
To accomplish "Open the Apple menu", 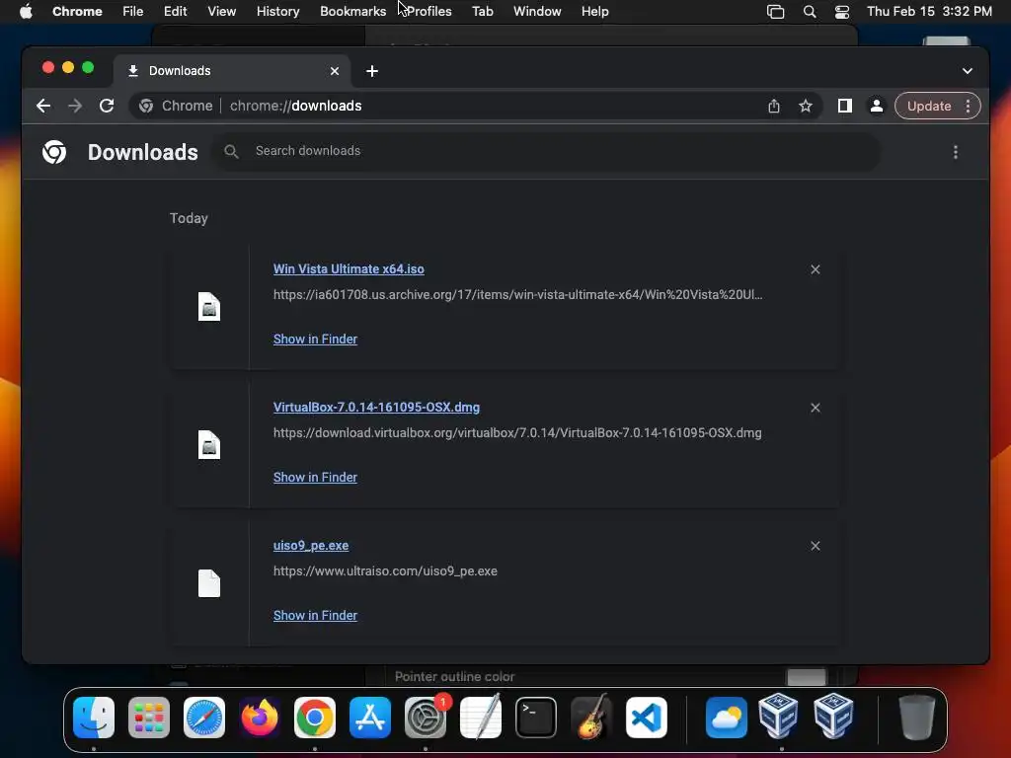I will (26, 11).
